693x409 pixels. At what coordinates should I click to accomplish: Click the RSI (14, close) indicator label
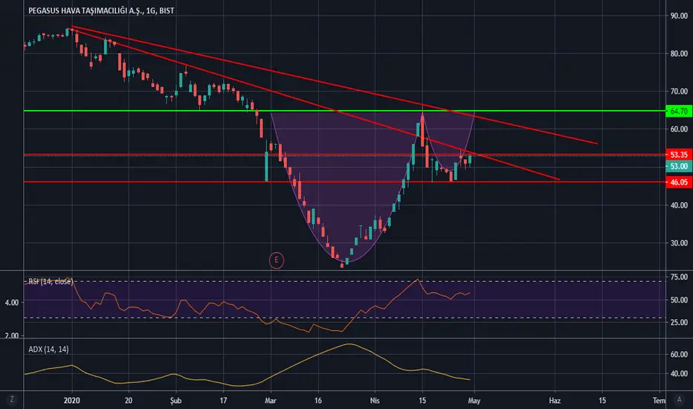pos(51,282)
